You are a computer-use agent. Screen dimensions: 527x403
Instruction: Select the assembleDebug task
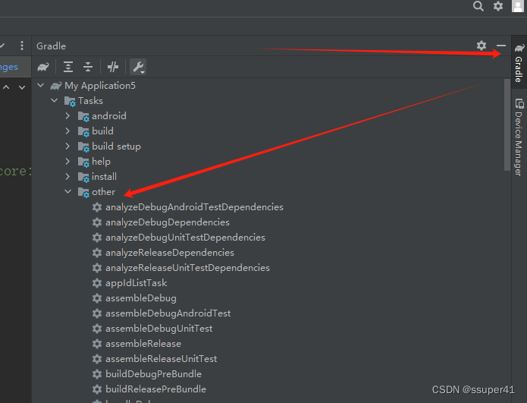pyautogui.click(x=141, y=298)
